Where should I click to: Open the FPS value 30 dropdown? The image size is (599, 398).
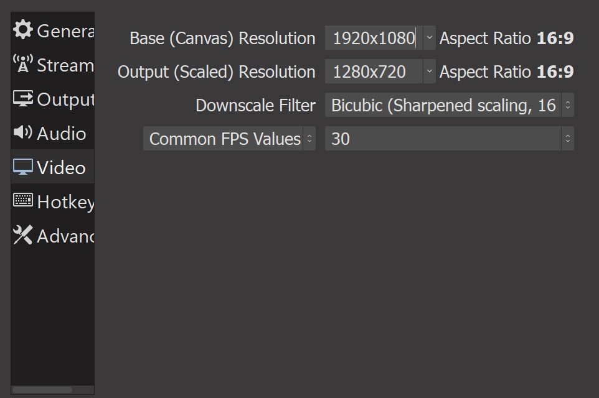coord(448,139)
